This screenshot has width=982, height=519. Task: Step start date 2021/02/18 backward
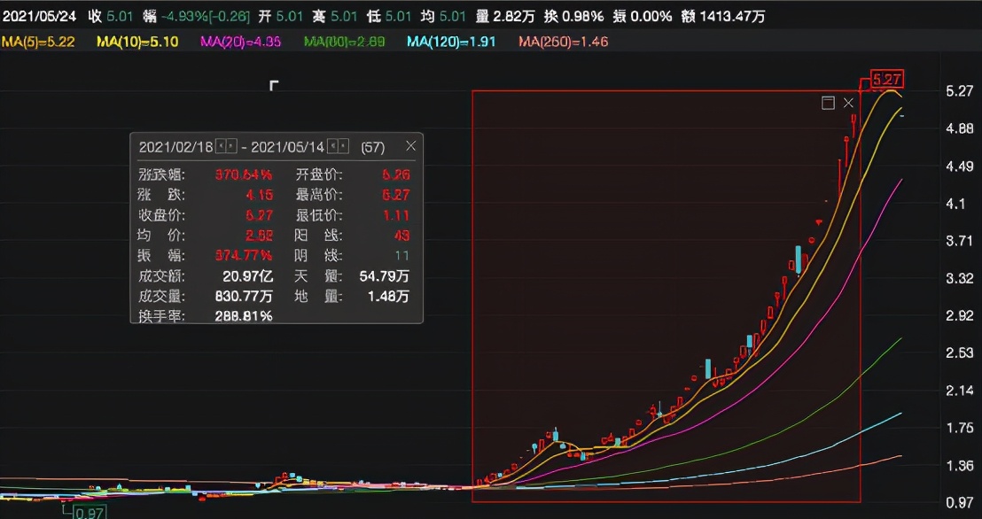(x=222, y=146)
